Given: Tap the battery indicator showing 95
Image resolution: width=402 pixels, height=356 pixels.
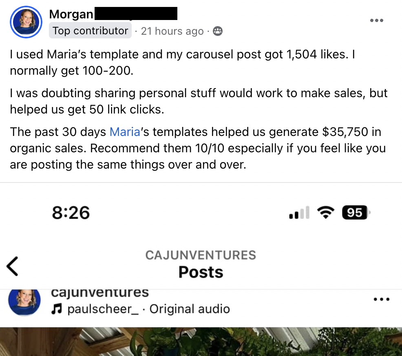Looking at the screenshot, I should coord(356,213).
